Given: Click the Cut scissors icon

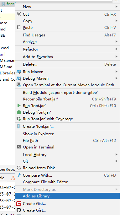Looking at the screenshot, I should (x=19, y=14).
